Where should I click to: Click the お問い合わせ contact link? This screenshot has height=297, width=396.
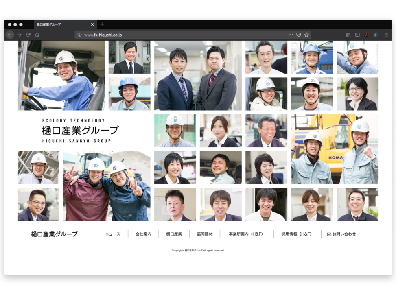click(x=341, y=234)
